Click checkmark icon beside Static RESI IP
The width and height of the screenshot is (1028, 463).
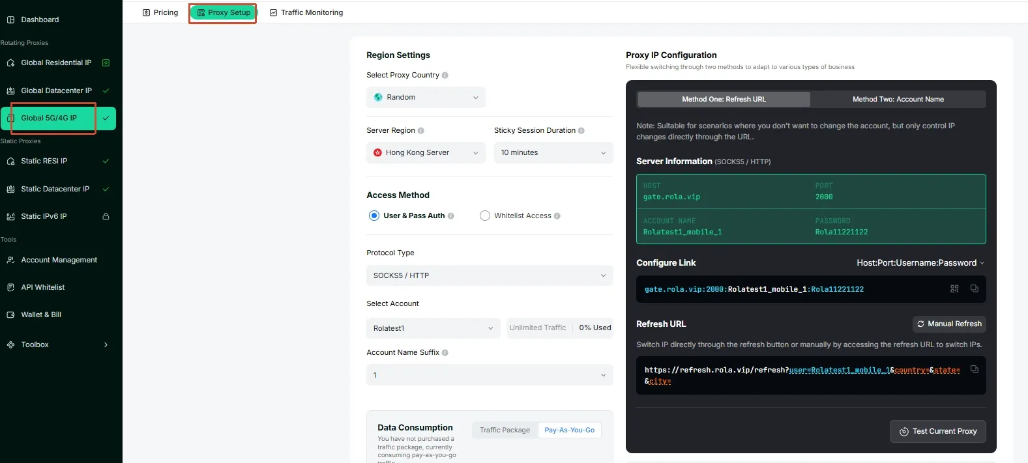106,161
